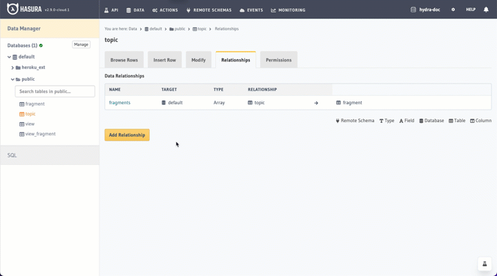Open the fragment table
The width and height of the screenshot is (497, 276).
coord(35,104)
